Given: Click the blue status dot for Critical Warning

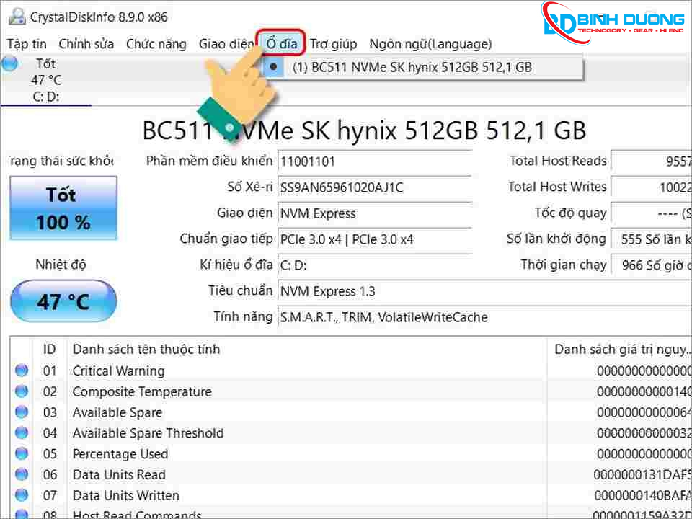Looking at the screenshot, I should [x=21, y=371].
